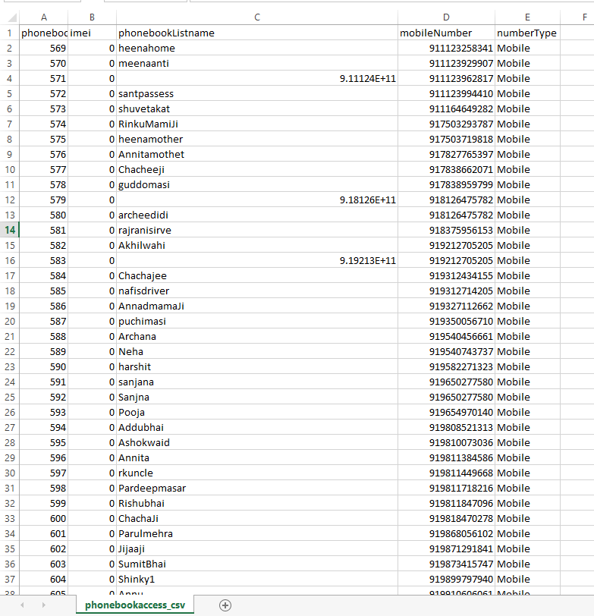Select column A header
The width and height of the screenshot is (594, 616).
pos(43,17)
